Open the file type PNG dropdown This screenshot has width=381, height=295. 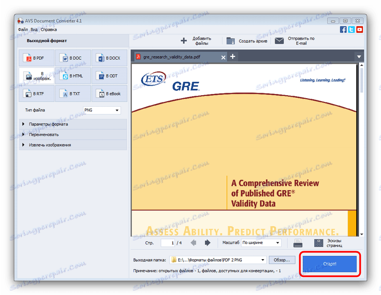pyautogui.click(x=102, y=110)
